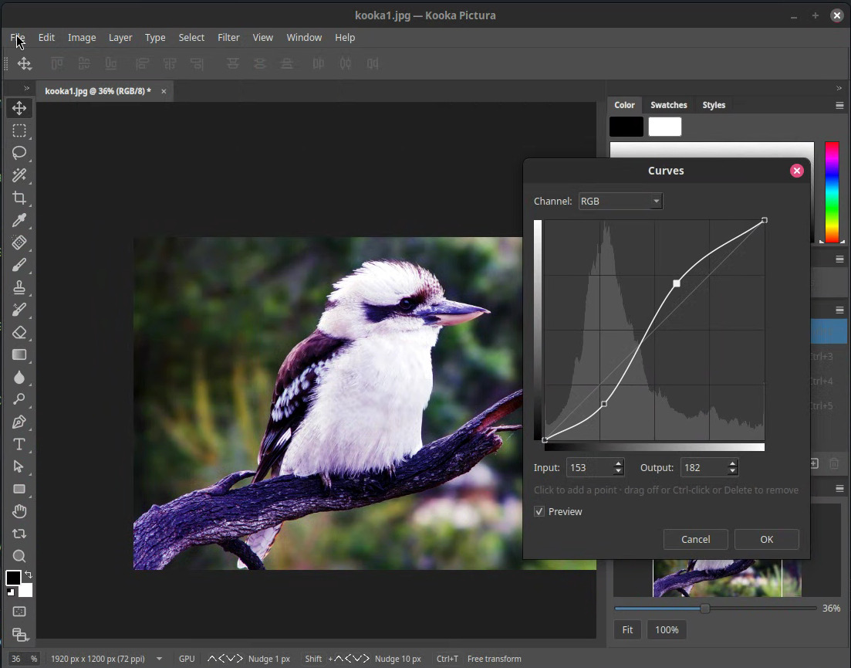Select the Eyedropper tool
851x668 pixels.
tap(19, 220)
